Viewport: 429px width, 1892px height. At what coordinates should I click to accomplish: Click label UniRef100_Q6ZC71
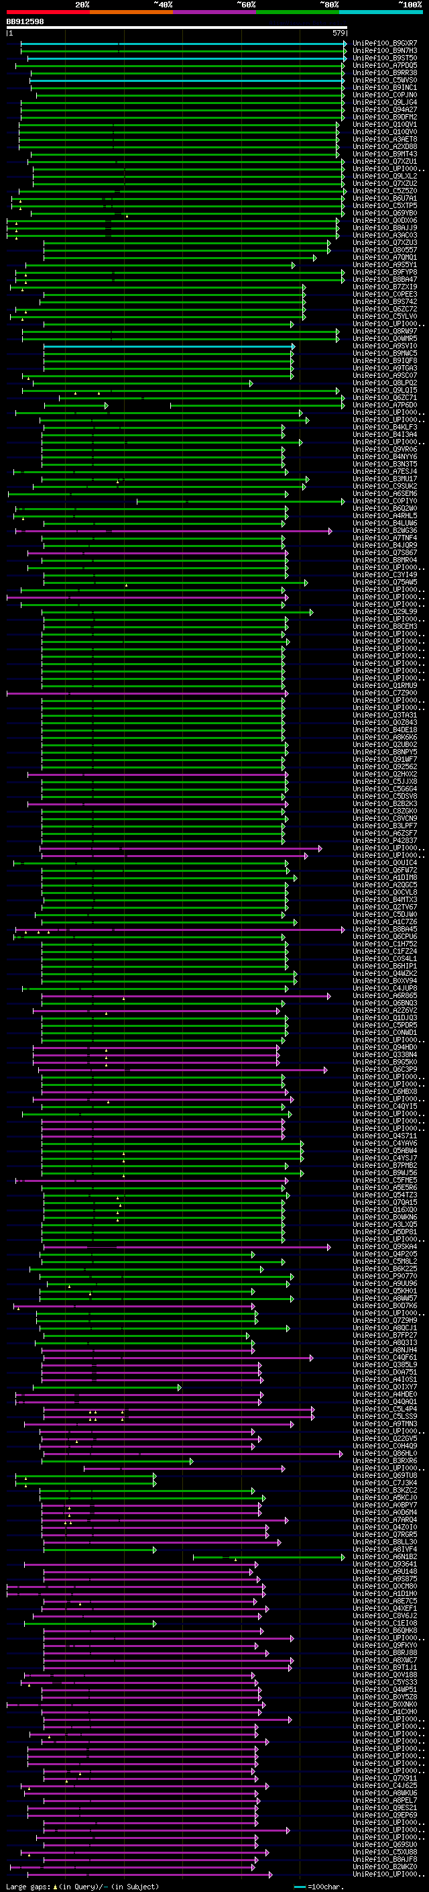point(385,398)
